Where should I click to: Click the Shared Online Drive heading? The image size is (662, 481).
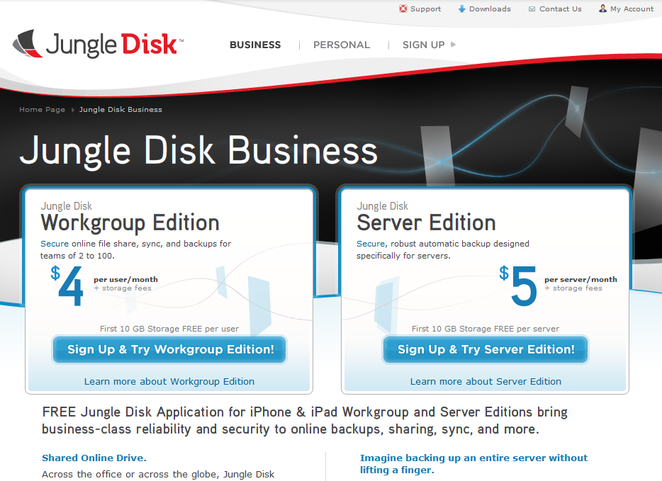pyautogui.click(x=94, y=458)
